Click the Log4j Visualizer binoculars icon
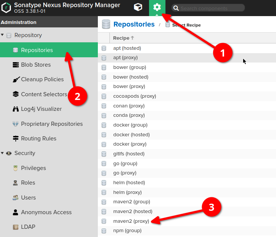 16,109
